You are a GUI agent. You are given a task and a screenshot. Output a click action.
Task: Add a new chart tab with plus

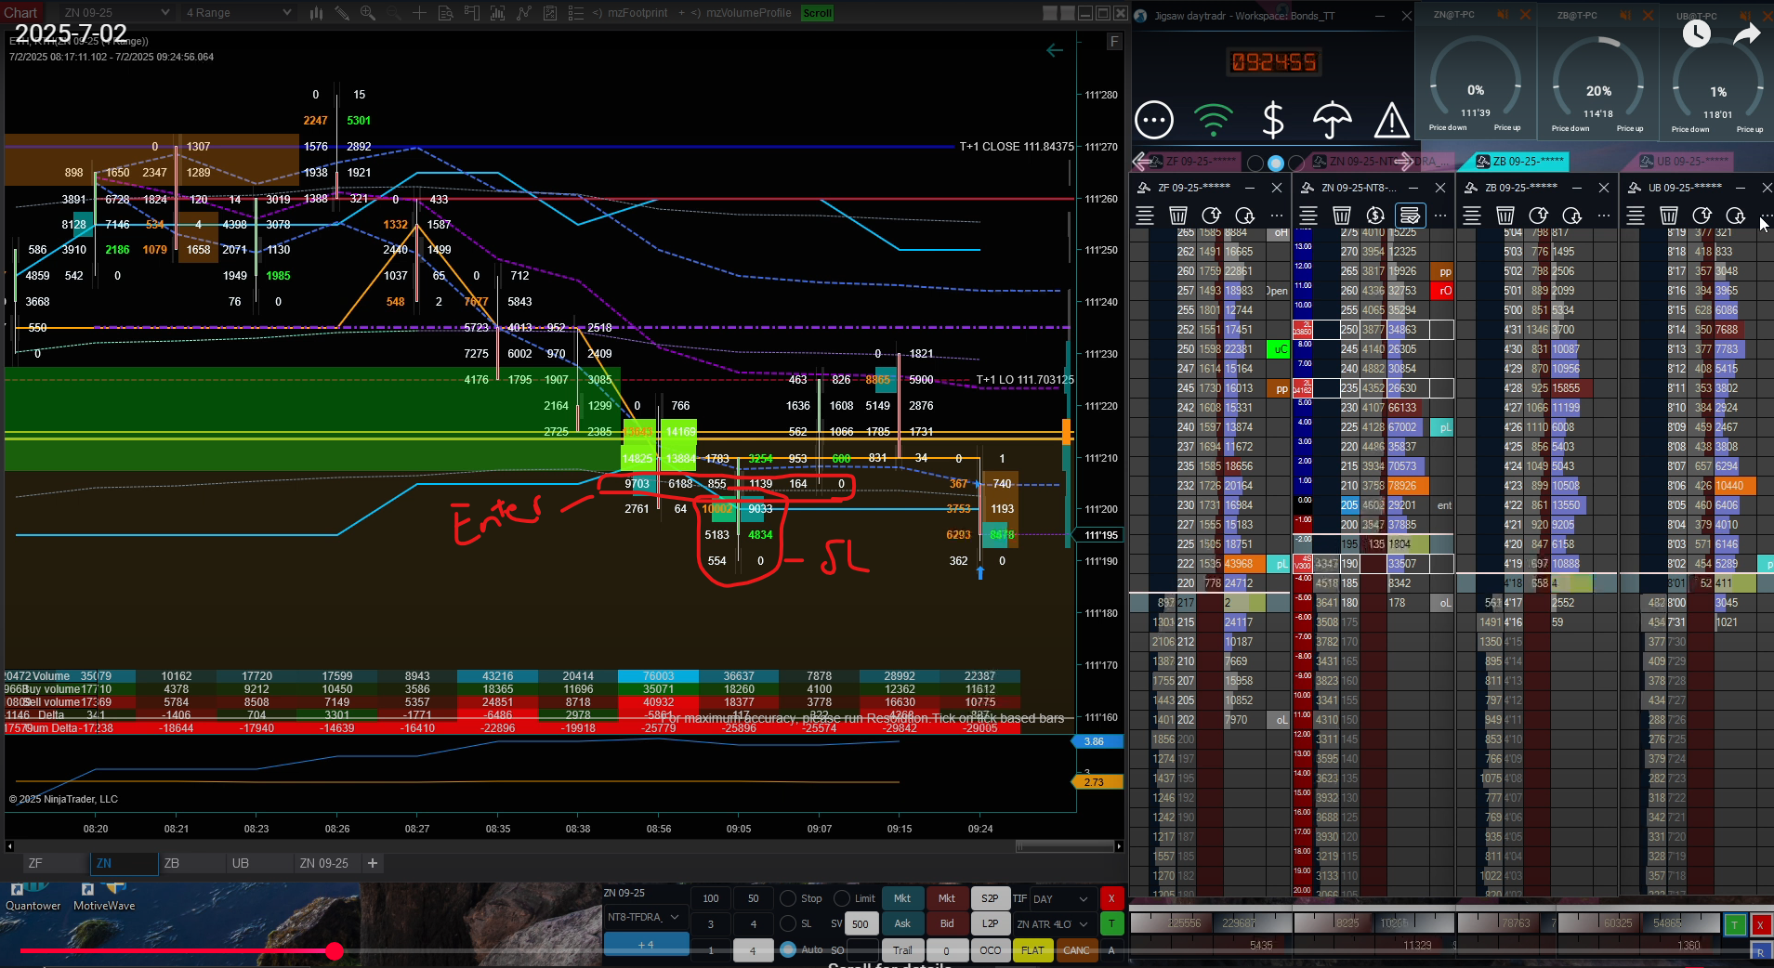click(373, 863)
